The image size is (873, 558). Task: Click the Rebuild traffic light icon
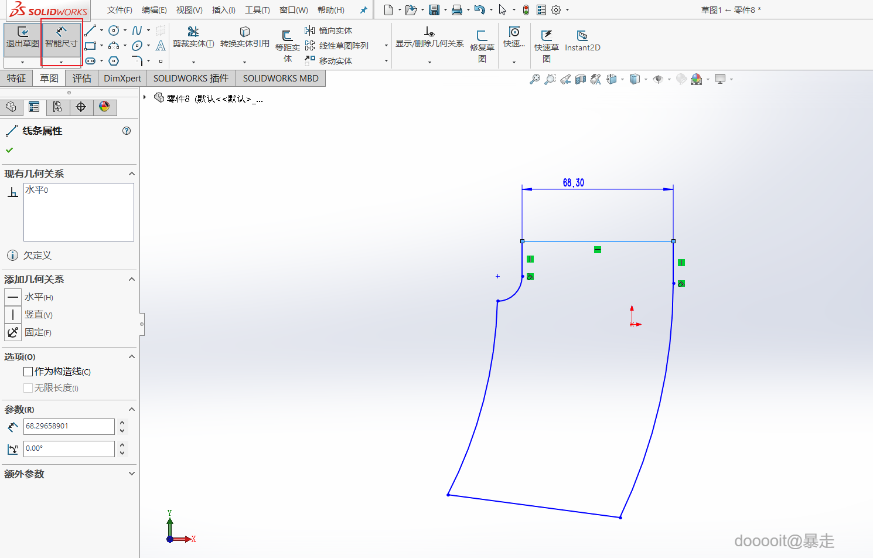[526, 10]
